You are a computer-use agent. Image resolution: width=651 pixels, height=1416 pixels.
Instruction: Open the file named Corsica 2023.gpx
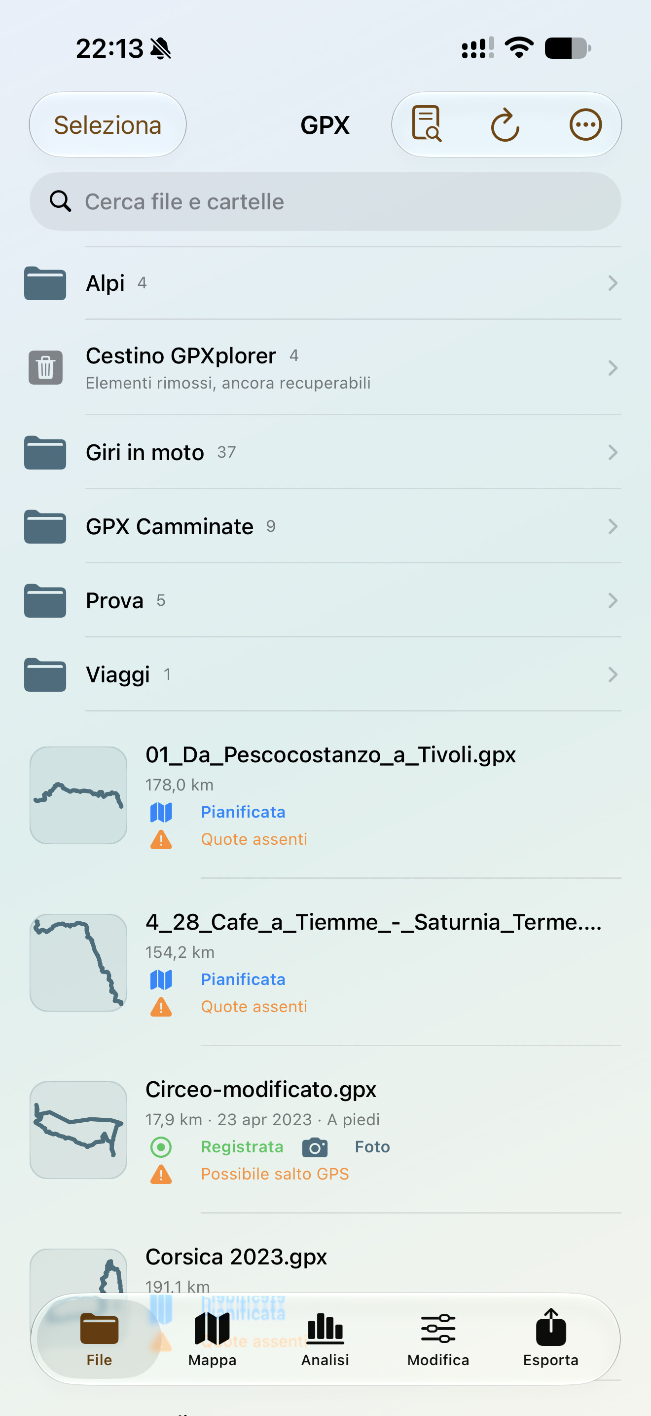click(236, 1257)
